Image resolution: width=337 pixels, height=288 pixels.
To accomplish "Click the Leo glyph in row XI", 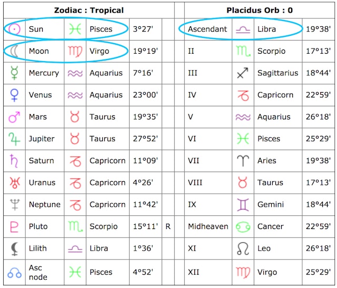I will pyautogui.click(x=243, y=248).
